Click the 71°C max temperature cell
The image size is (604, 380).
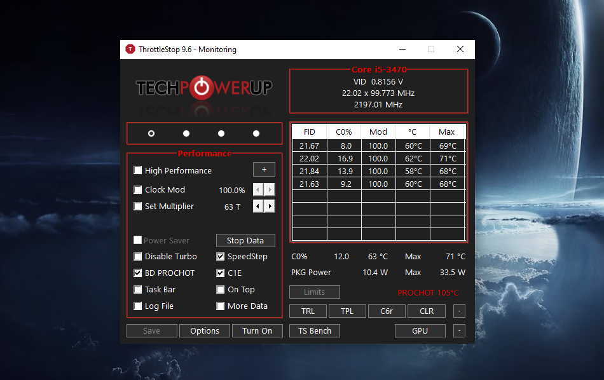[x=448, y=159]
